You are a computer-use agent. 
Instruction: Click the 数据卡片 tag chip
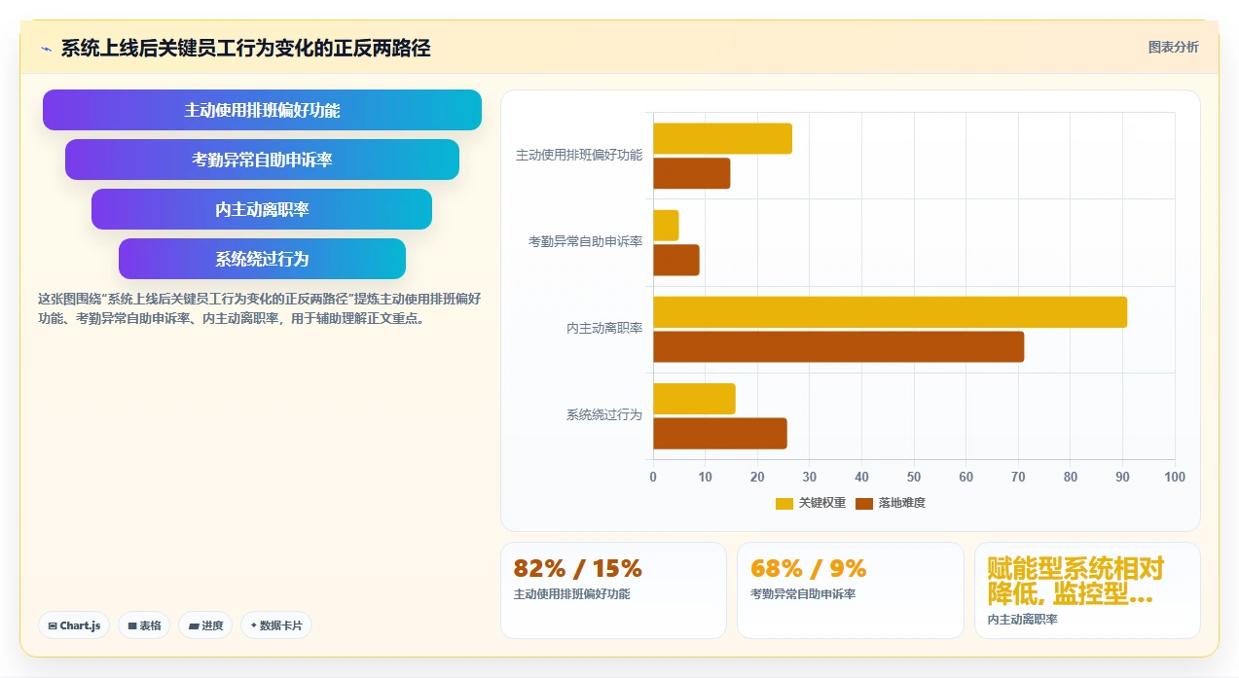tap(276, 625)
